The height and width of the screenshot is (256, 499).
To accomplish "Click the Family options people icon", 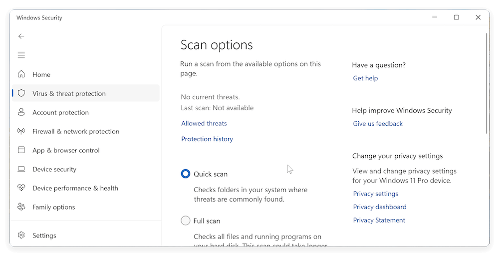I will coord(21,207).
